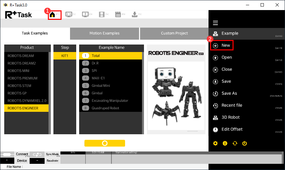The image size is (285, 170).
Task: Select Close from the side menu
Action: point(247,70)
